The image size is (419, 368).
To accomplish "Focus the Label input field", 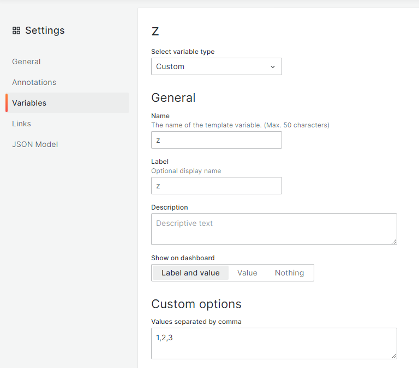I will tap(216, 186).
